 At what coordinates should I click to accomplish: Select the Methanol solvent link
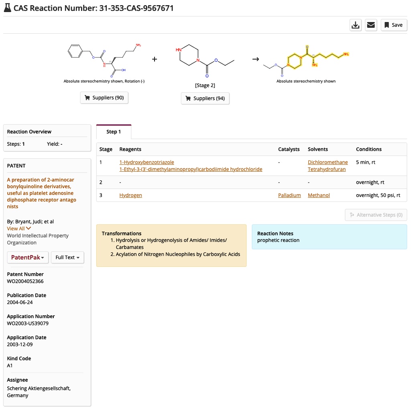(x=318, y=195)
